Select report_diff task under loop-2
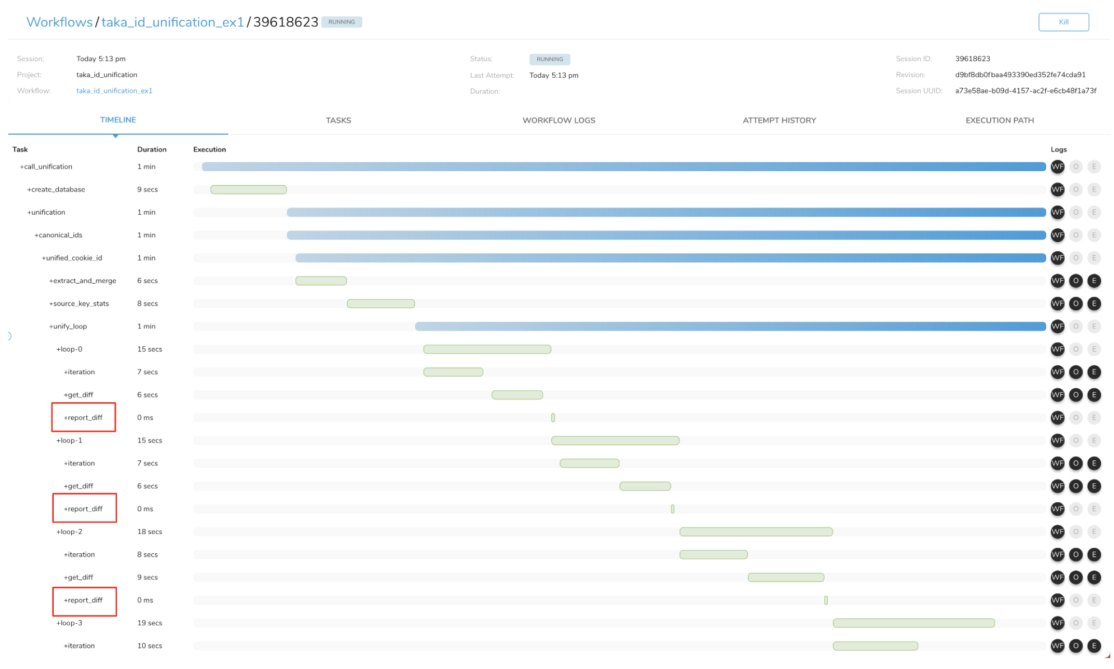Image resolution: width=1114 pixels, height=669 pixels. 83,600
